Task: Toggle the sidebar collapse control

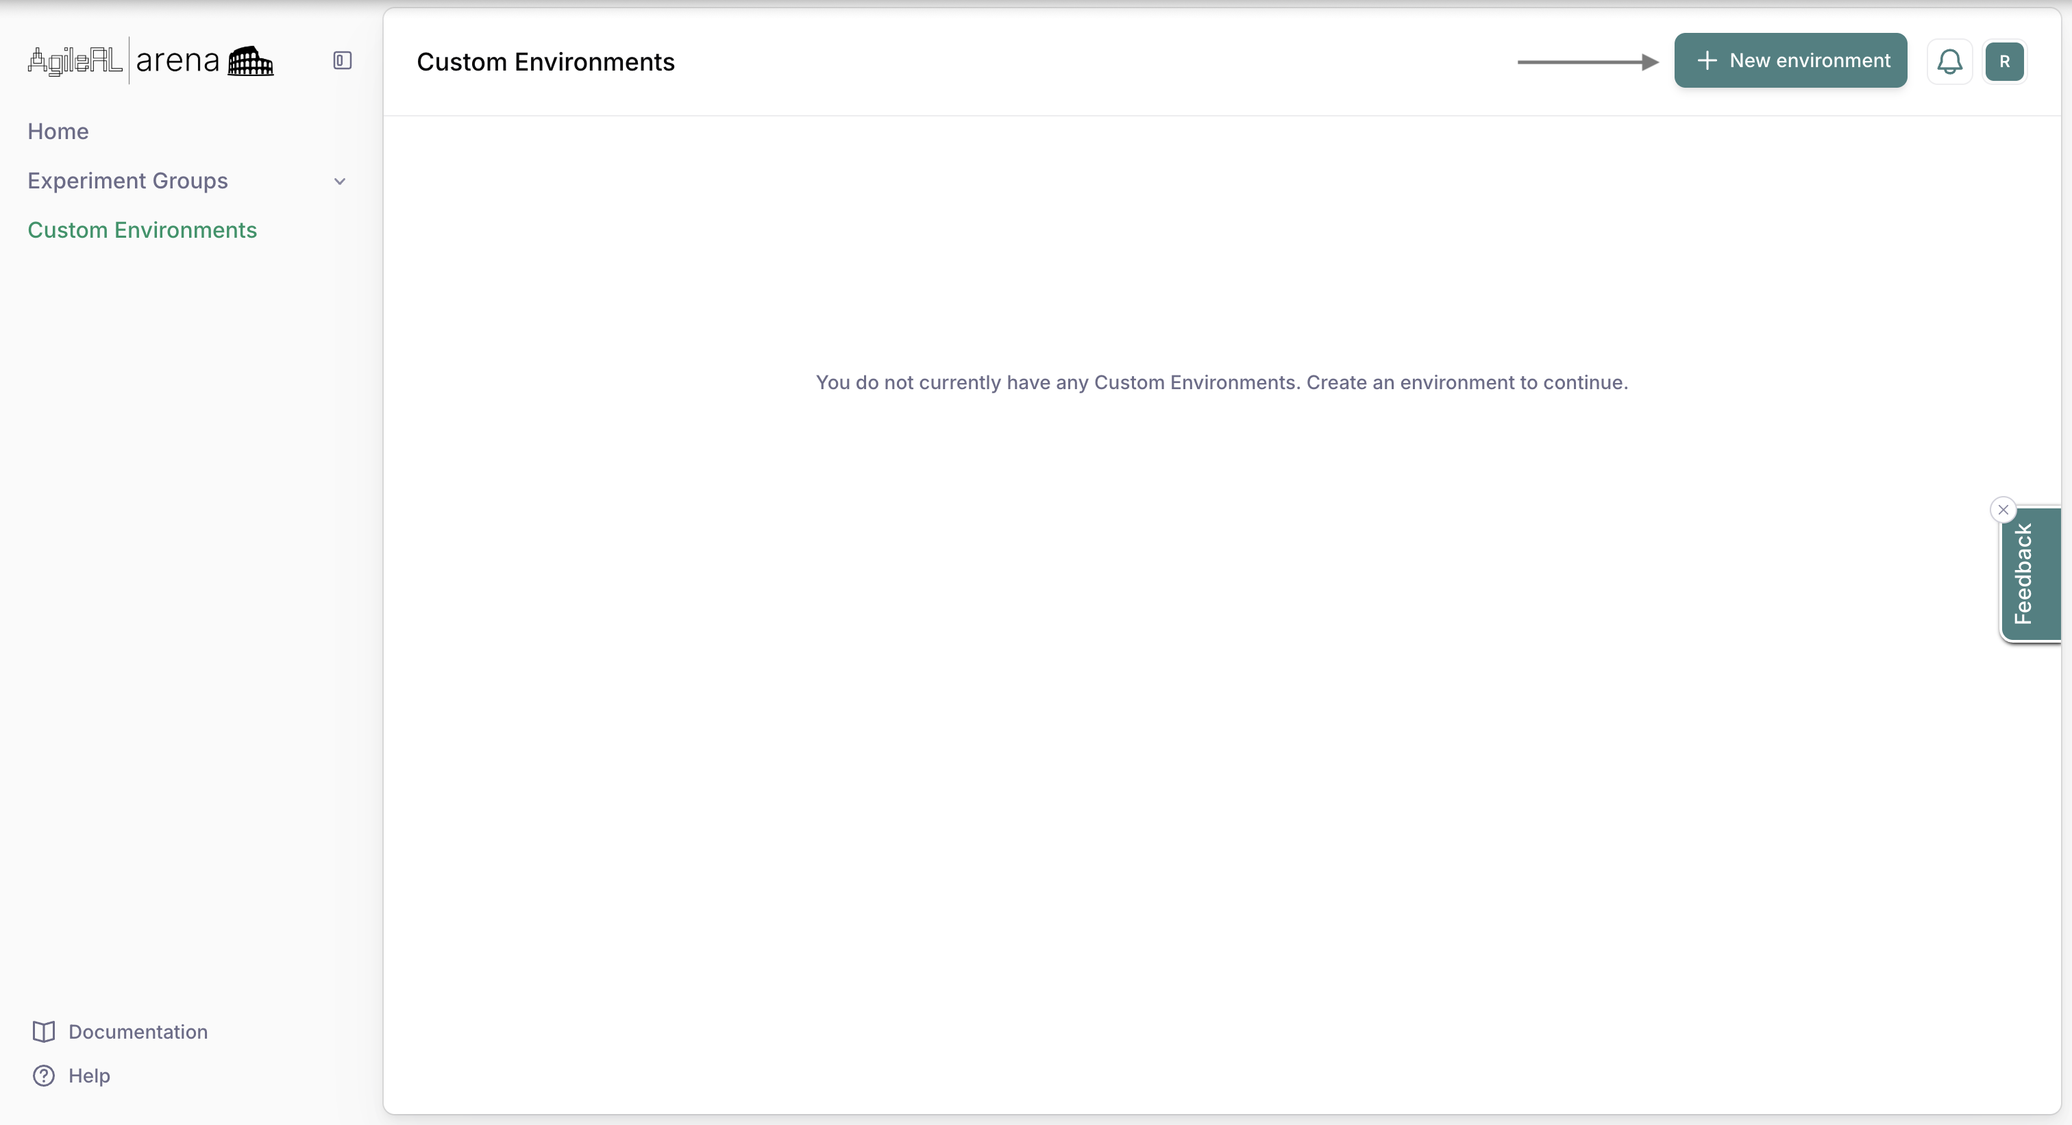Action: coord(341,60)
